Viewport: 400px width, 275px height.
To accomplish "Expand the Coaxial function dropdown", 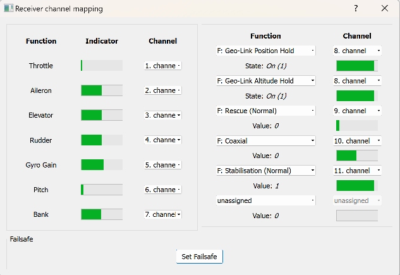I will (x=265, y=141).
